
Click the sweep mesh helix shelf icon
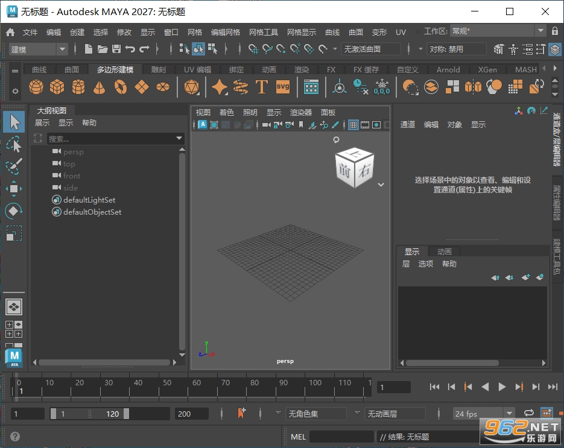pos(240,87)
